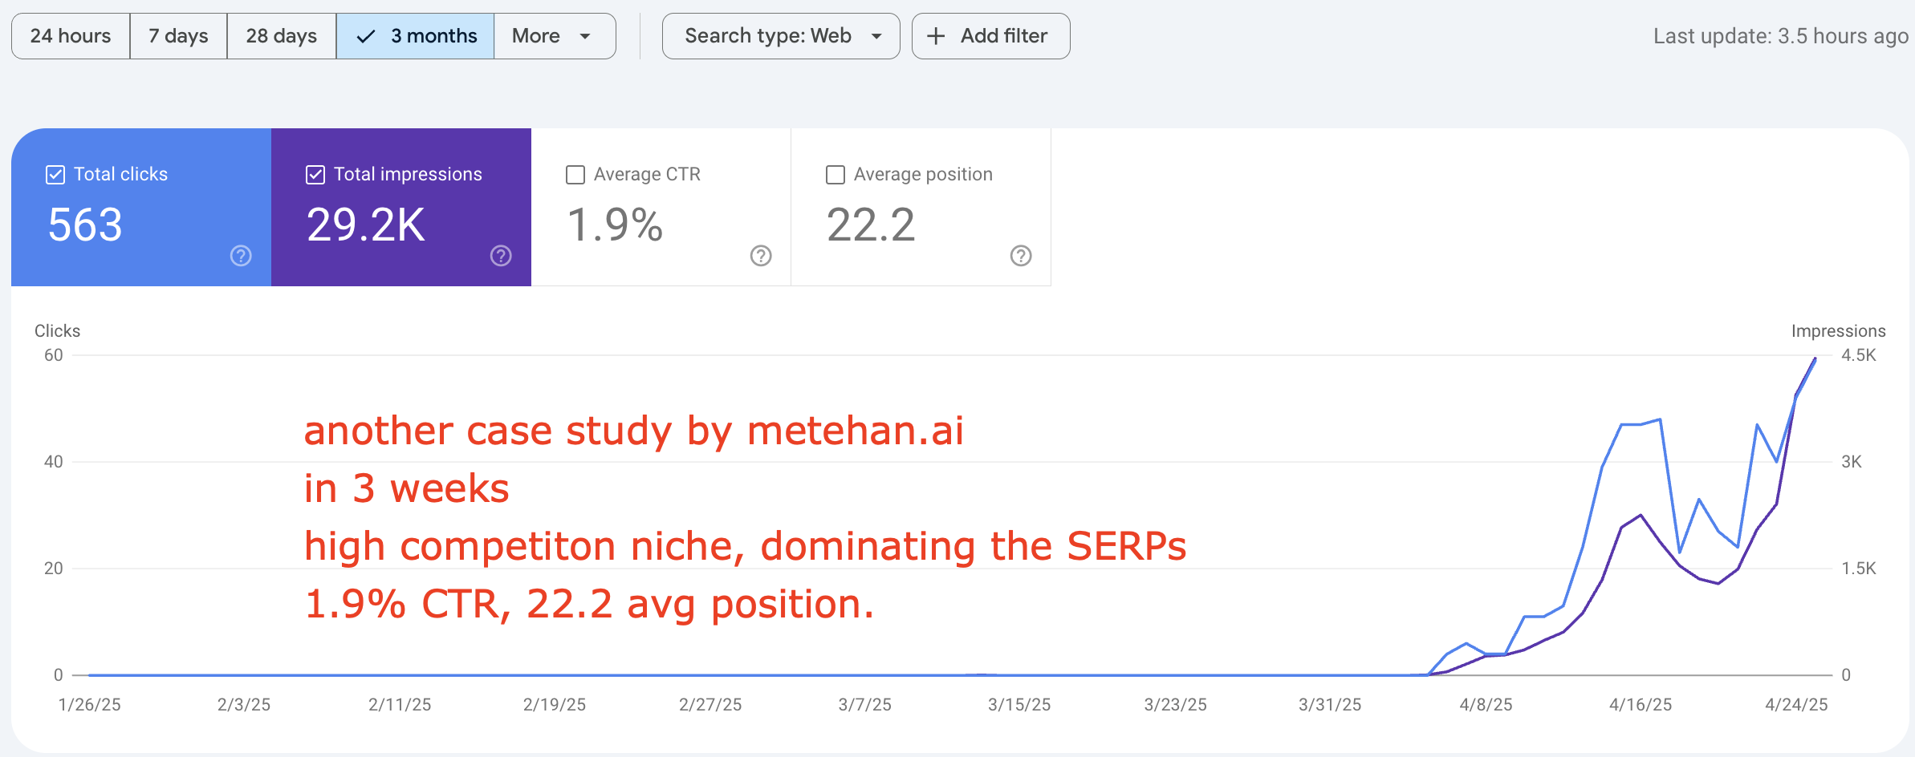The image size is (1915, 757).
Task: Click help icon on Total clicks card
Action: (241, 256)
